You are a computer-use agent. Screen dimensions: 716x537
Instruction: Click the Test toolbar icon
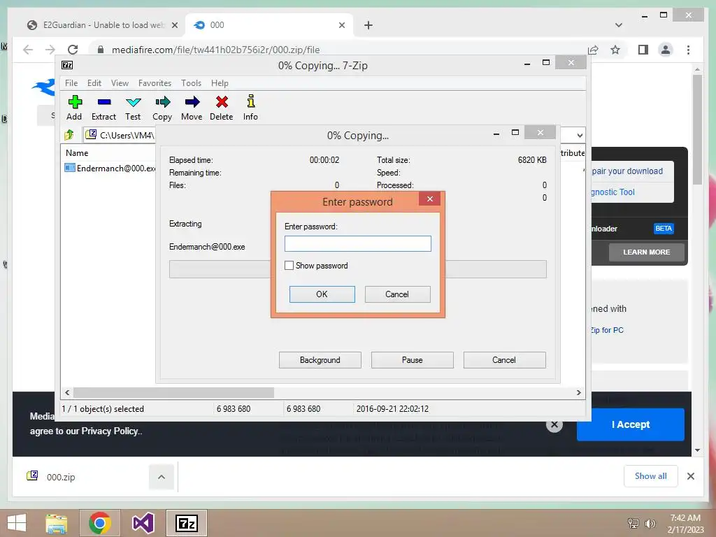tap(133, 107)
